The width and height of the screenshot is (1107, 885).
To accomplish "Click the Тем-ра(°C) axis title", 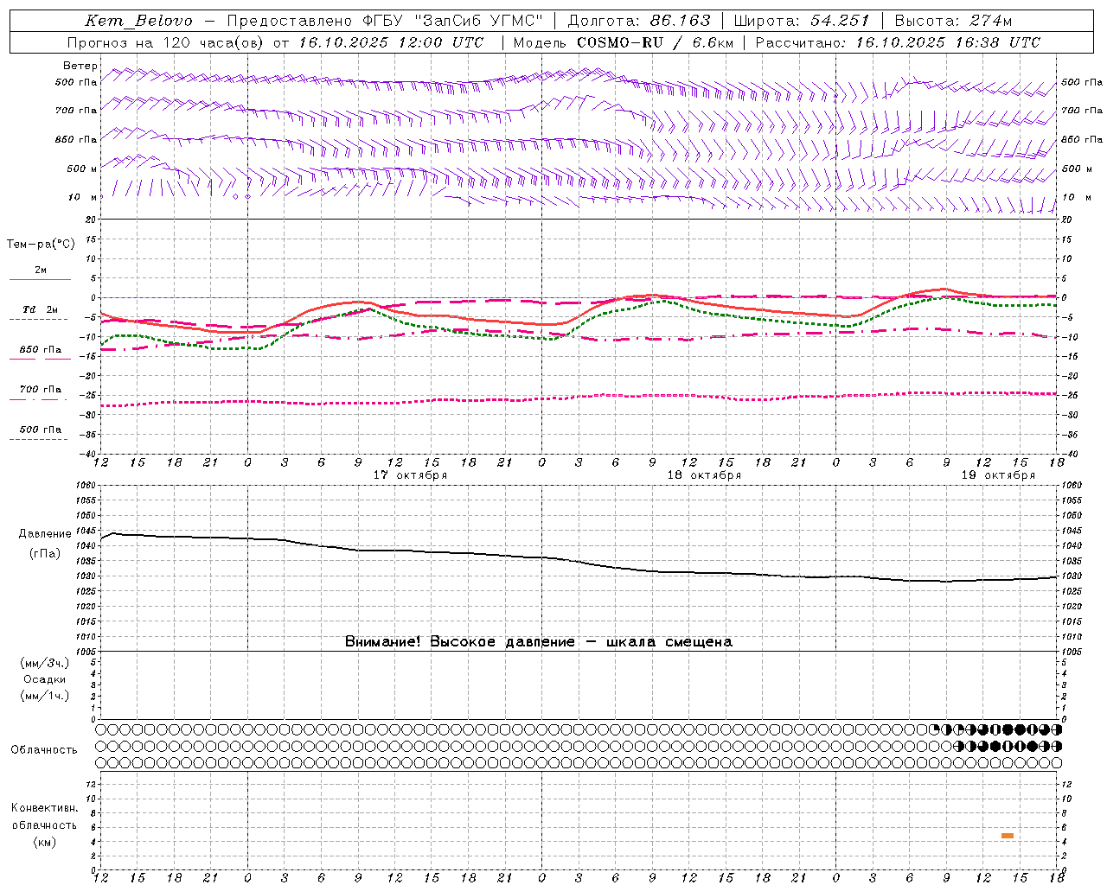I will pos(41,245).
